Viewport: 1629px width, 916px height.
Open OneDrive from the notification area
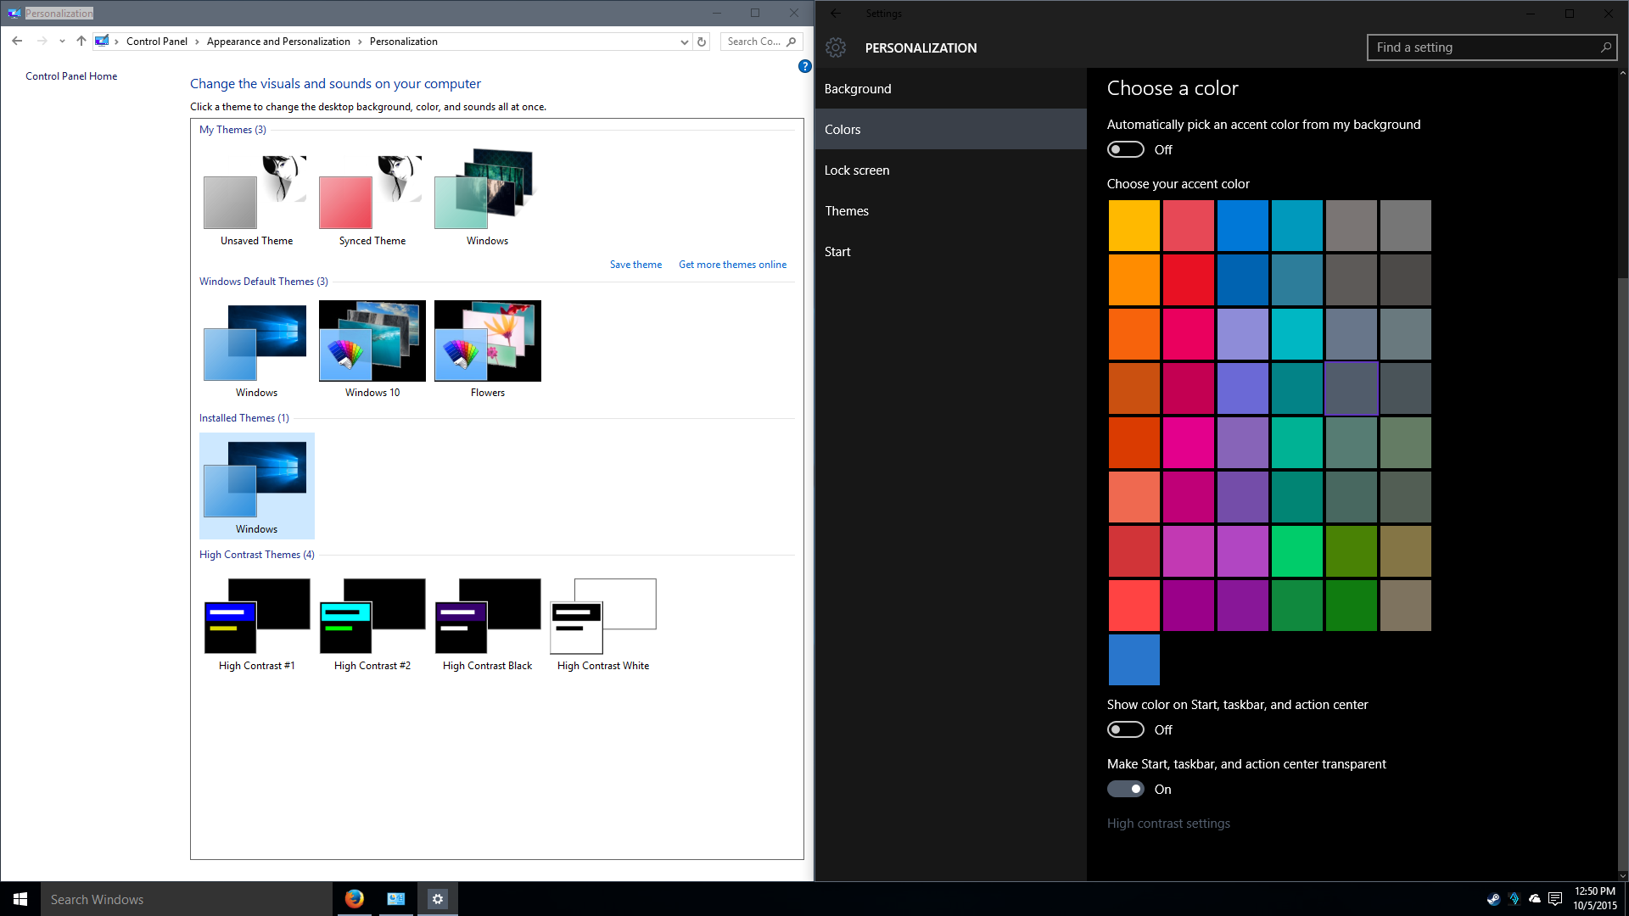[1534, 899]
